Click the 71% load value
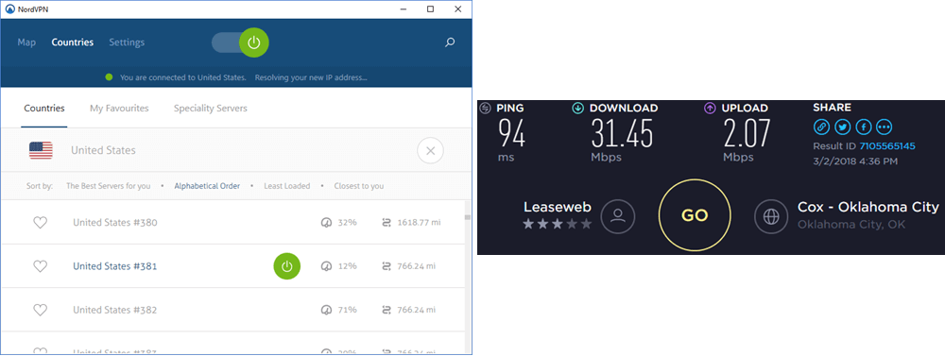Screen dimensions: 945x356 tap(347, 311)
